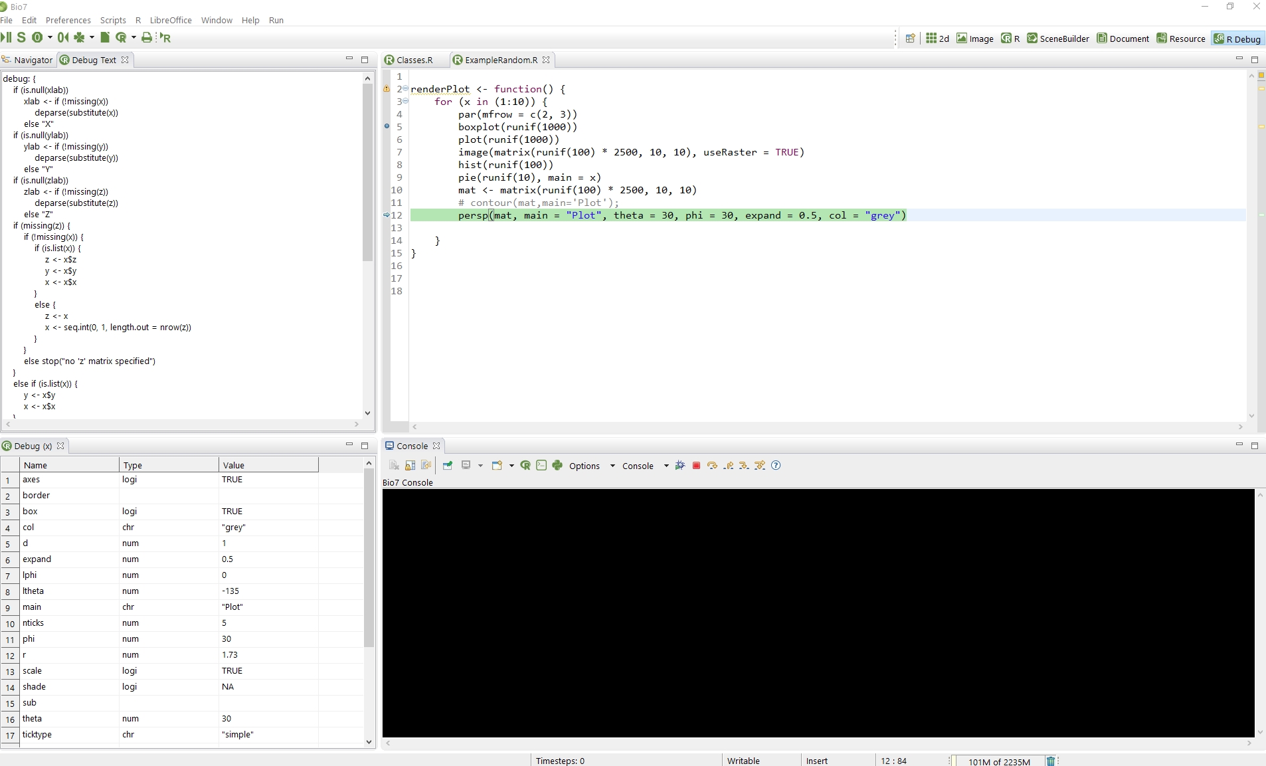Click the green document toolbar icon

pyautogui.click(x=105, y=37)
